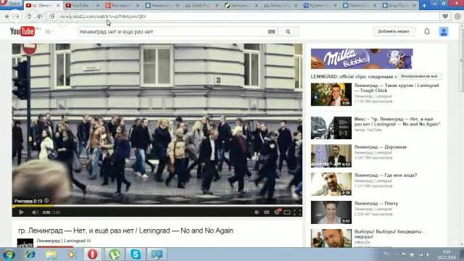
Task: Click the Добавить видео upload button
Action: click(x=394, y=31)
